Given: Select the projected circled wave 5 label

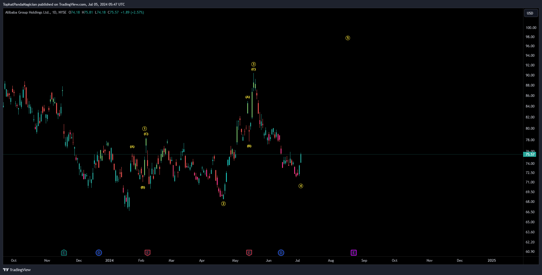Looking at the screenshot, I should [x=348, y=38].
